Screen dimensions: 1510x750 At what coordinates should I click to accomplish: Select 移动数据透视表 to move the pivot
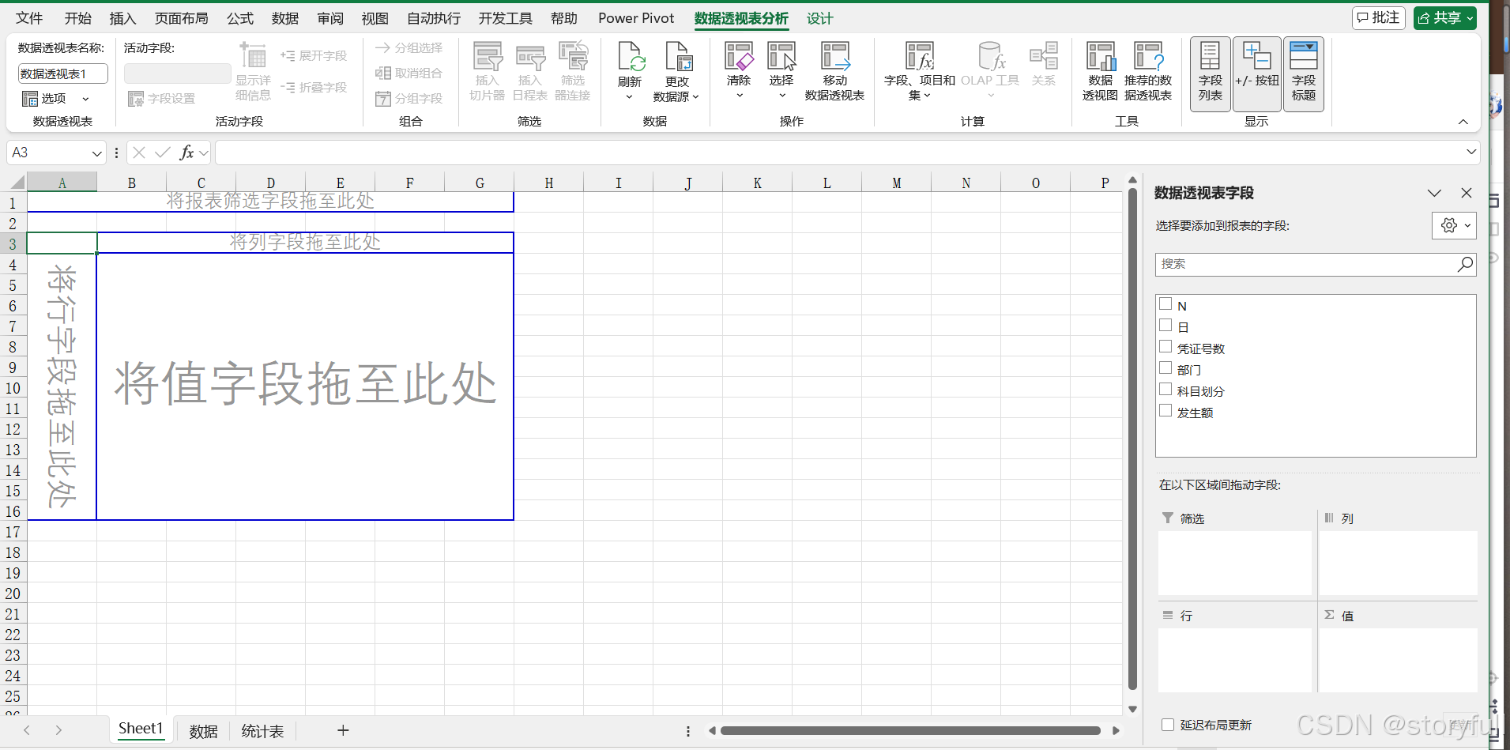coord(834,70)
